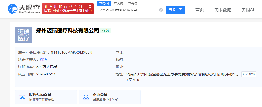Click the address text 河南省郑州市航空港区
The image size is (262, 107).
(145, 74)
